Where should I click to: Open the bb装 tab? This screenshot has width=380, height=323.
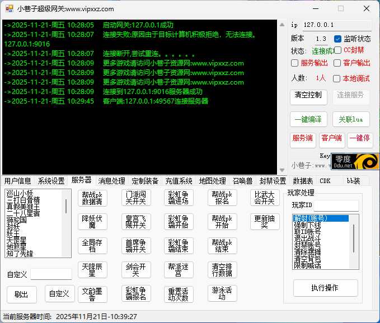click(353, 181)
